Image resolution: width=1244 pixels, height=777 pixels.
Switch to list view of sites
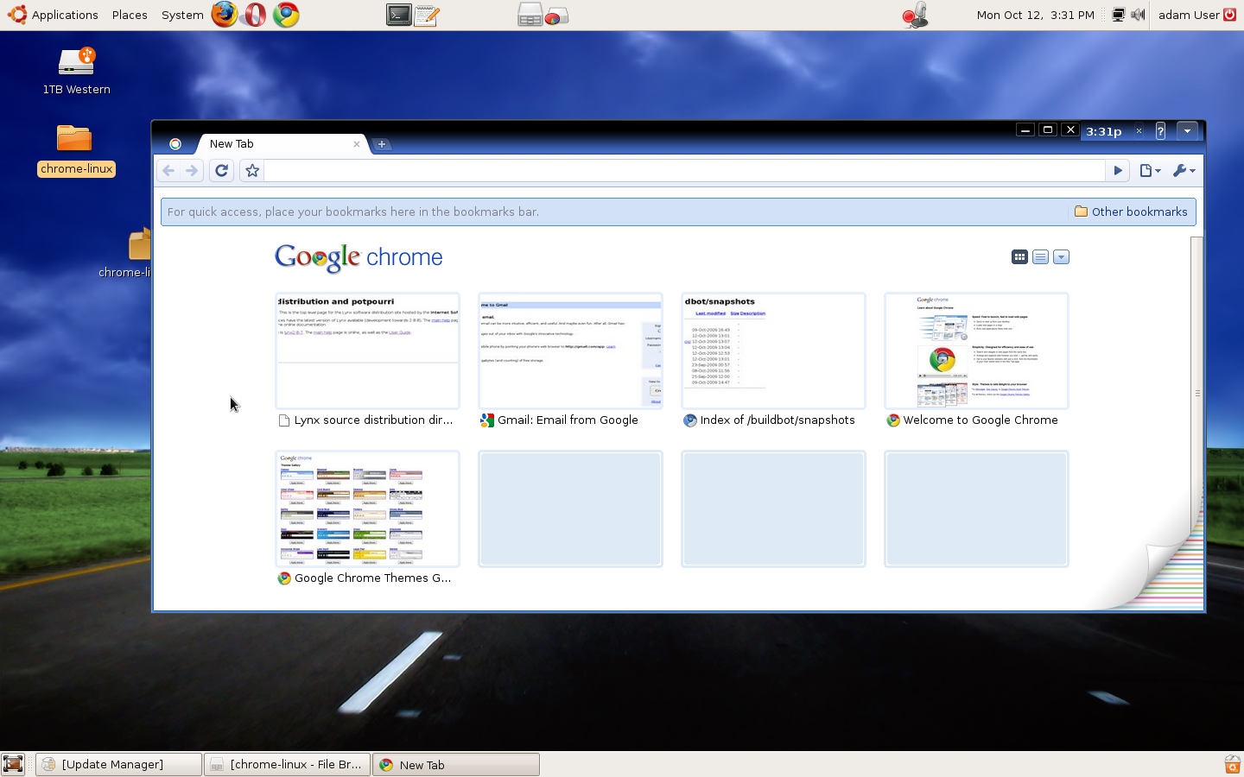tap(1040, 257)
